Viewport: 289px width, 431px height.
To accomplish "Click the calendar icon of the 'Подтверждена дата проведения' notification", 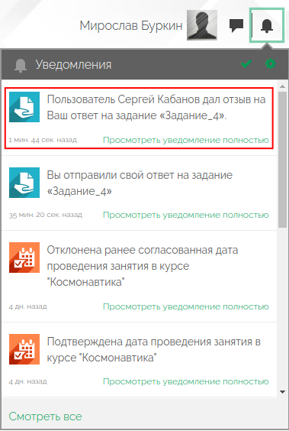I will tap(24, 349).
